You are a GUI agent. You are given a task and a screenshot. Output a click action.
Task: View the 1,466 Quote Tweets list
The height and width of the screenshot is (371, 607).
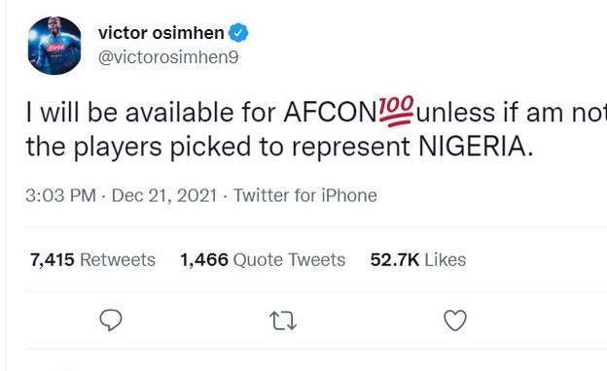point(263,259)
